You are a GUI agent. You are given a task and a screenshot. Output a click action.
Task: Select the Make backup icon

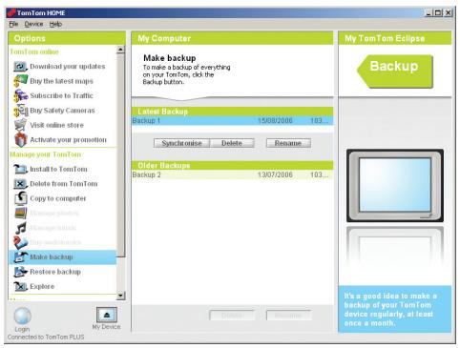pos(21,256)
